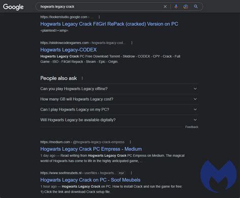
Task: Open 'Hogwarts Legacy Crack on PC - Soof Meubels'
Action: 90,180
